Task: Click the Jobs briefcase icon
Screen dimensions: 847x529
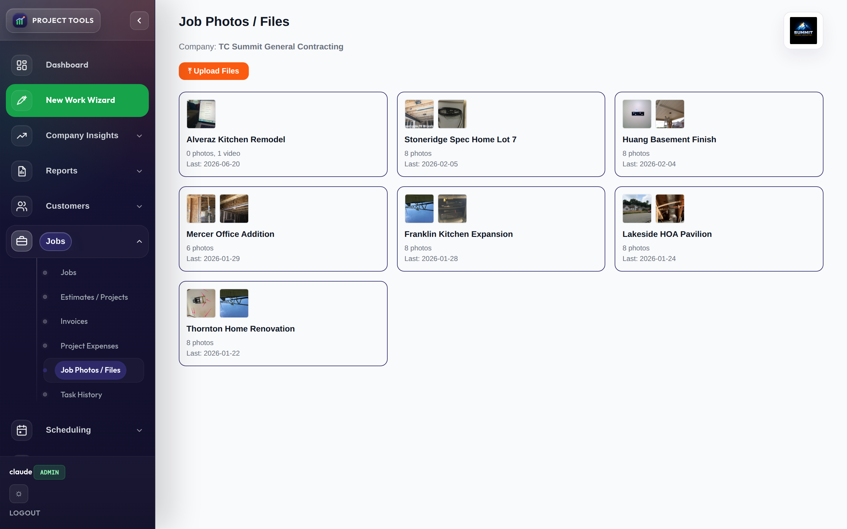Action: [22, 241]
